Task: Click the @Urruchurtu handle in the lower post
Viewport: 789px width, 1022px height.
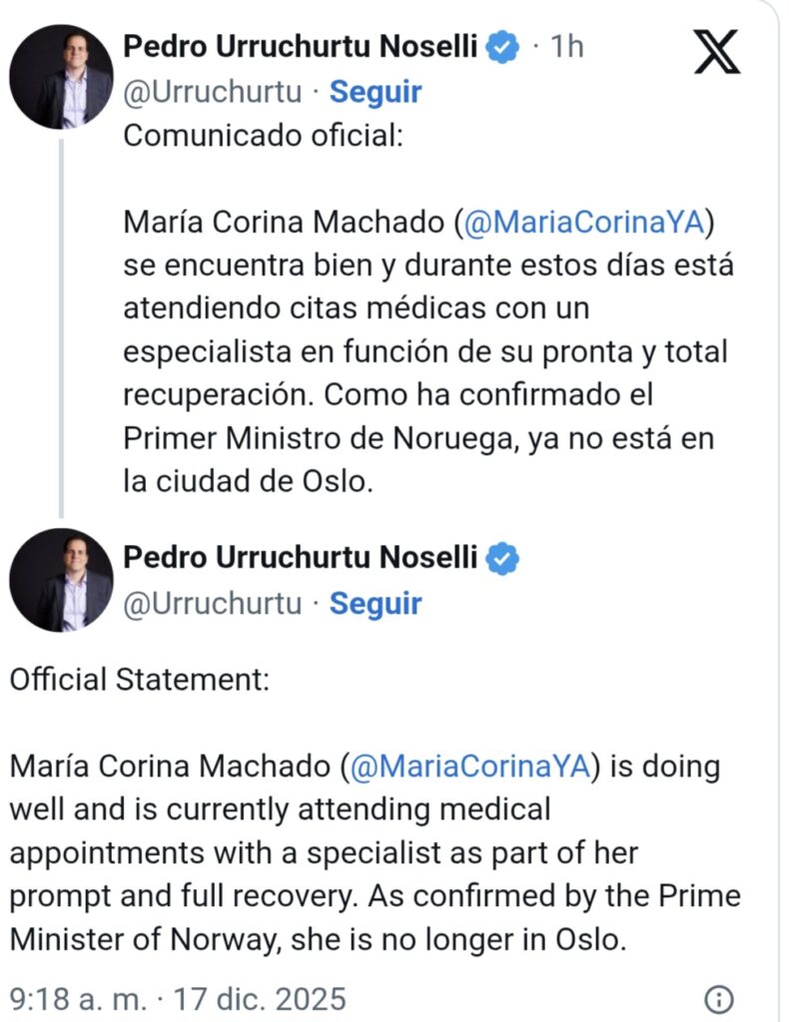Action: [x=212, y=604]
